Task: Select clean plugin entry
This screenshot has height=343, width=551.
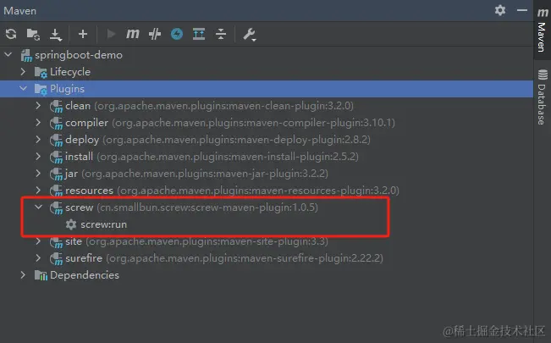Action: (x=209, y=106)
